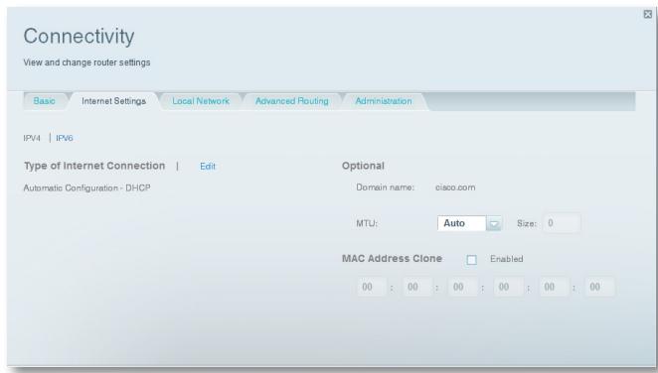
Task: Open the Local Network tab
Action: tap(201, 101)
